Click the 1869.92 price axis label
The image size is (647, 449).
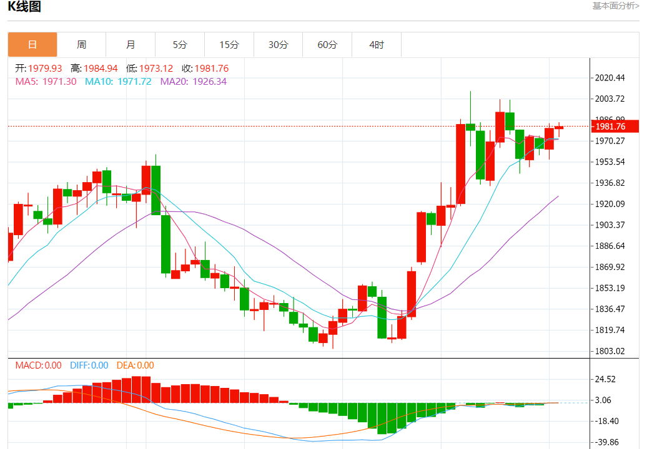610,267
